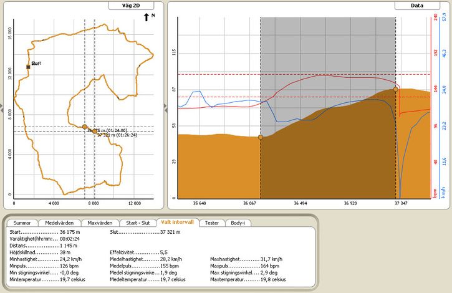Click interval end marker on elevation chart

click(x=396, y=89)
